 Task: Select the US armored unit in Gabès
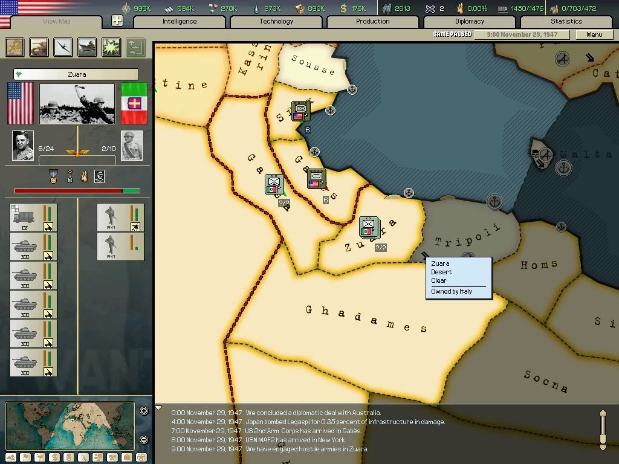316,179
